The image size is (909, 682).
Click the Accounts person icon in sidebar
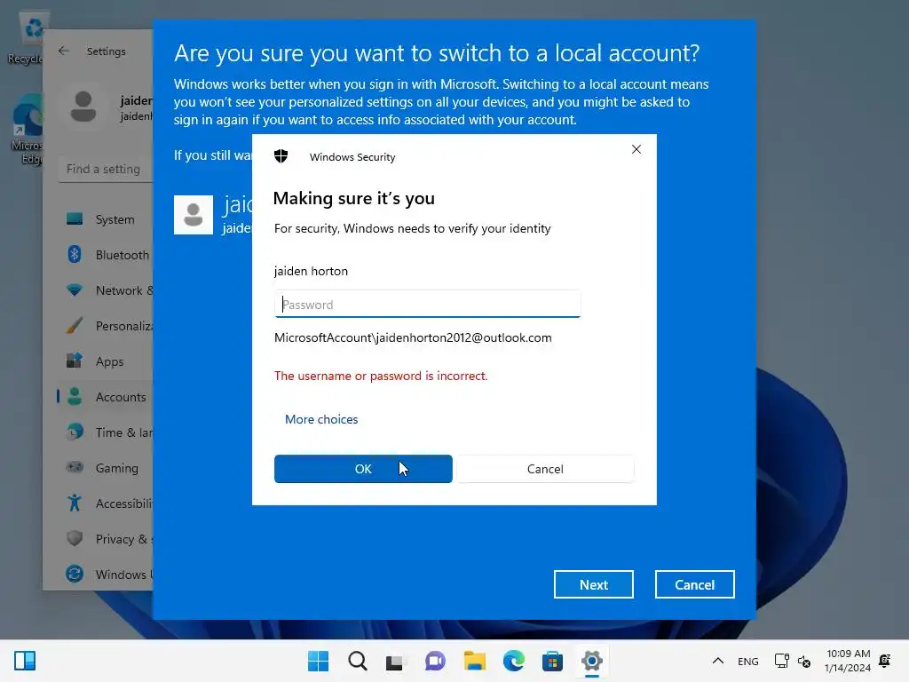point(75,396)
